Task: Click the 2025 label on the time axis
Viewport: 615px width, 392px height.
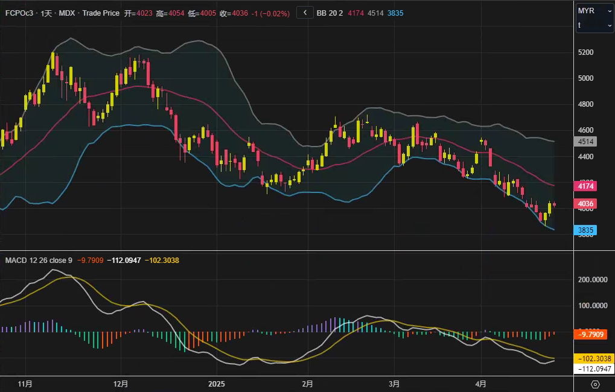Action: coord(216,384)
